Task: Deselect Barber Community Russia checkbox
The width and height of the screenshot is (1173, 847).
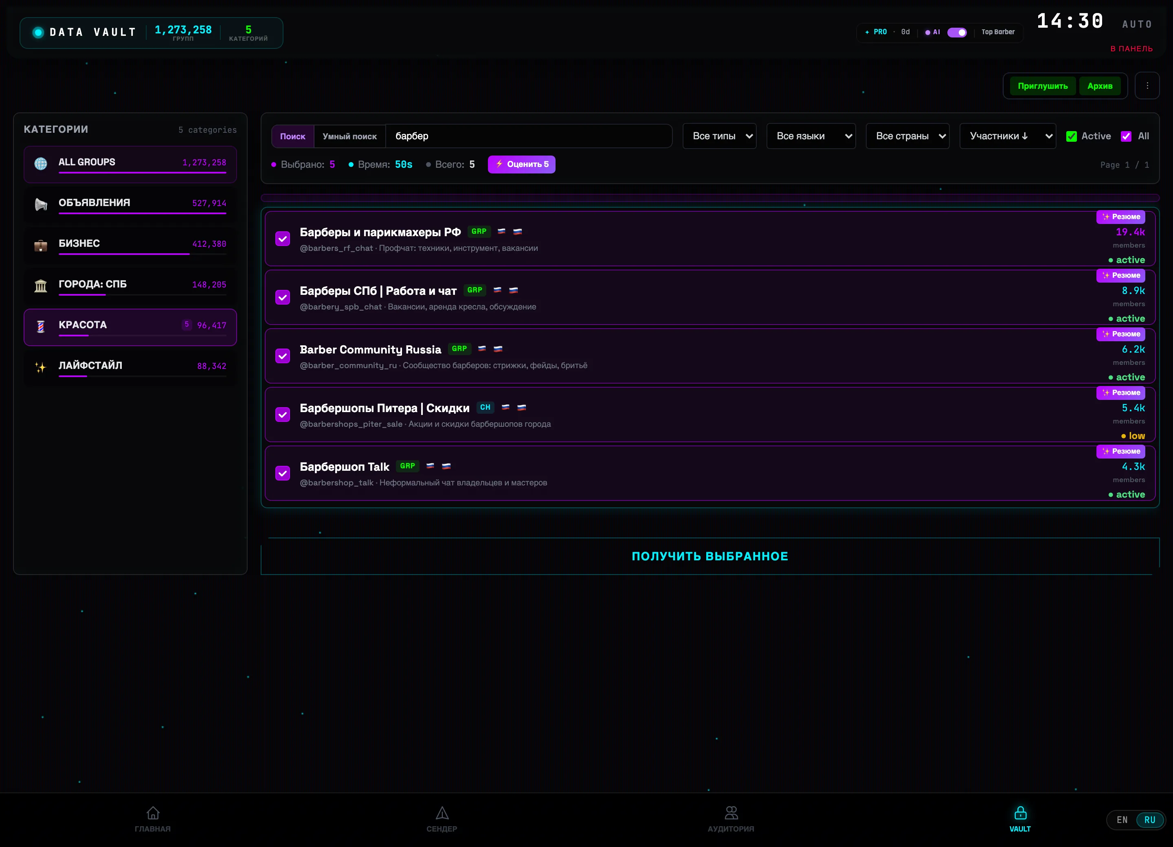Action: click(x=283, y=356)
